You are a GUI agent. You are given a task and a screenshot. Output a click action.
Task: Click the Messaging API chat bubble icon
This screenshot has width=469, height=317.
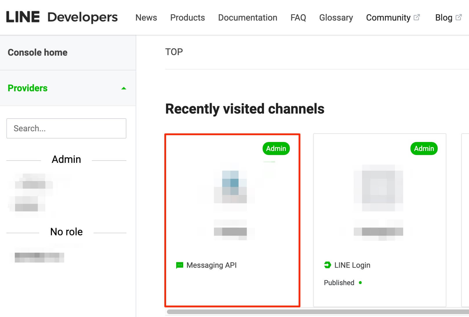pos(180,265)
